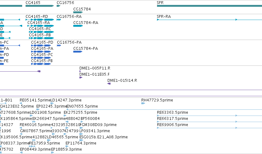Viewport: 262px width, 154px height.
Task: Click EST LD46565.5prime
Action: pyautogui.click(x=63, y=137)
